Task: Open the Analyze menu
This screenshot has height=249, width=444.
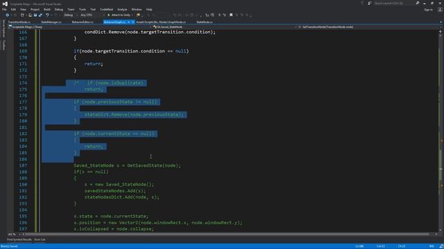Action: click(x=122, y=10)
